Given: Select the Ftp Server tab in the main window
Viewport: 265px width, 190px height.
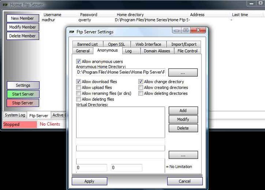Looking at the screenshot, I should coord(39,115).
